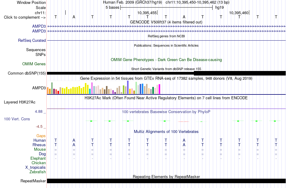Click the '4.88 _' upper conservation axis value

tap(40, 112)
